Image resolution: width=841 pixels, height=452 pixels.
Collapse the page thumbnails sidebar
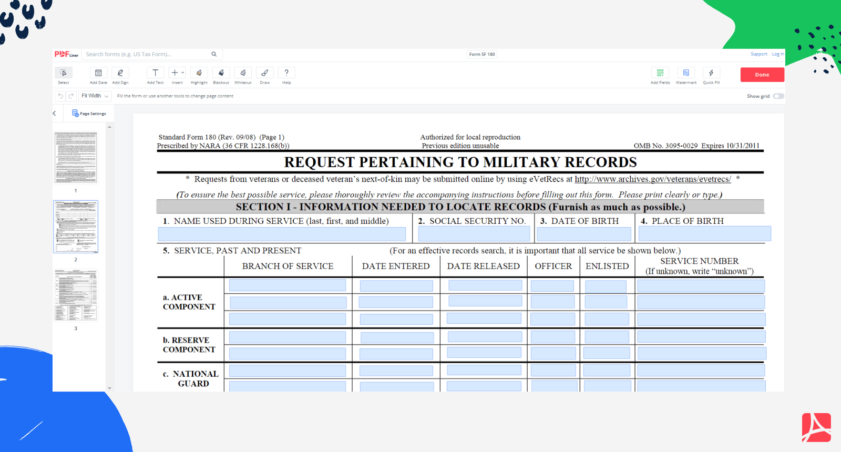click(x=55, y=114)
